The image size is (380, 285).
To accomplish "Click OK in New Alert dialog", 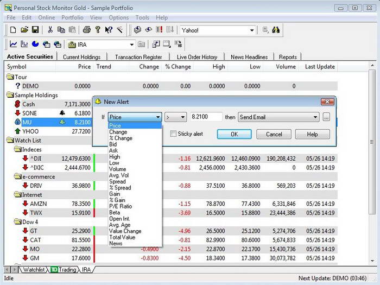I will pos(234,134).
